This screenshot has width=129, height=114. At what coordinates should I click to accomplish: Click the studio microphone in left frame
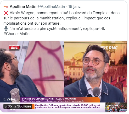click(15, 95)
